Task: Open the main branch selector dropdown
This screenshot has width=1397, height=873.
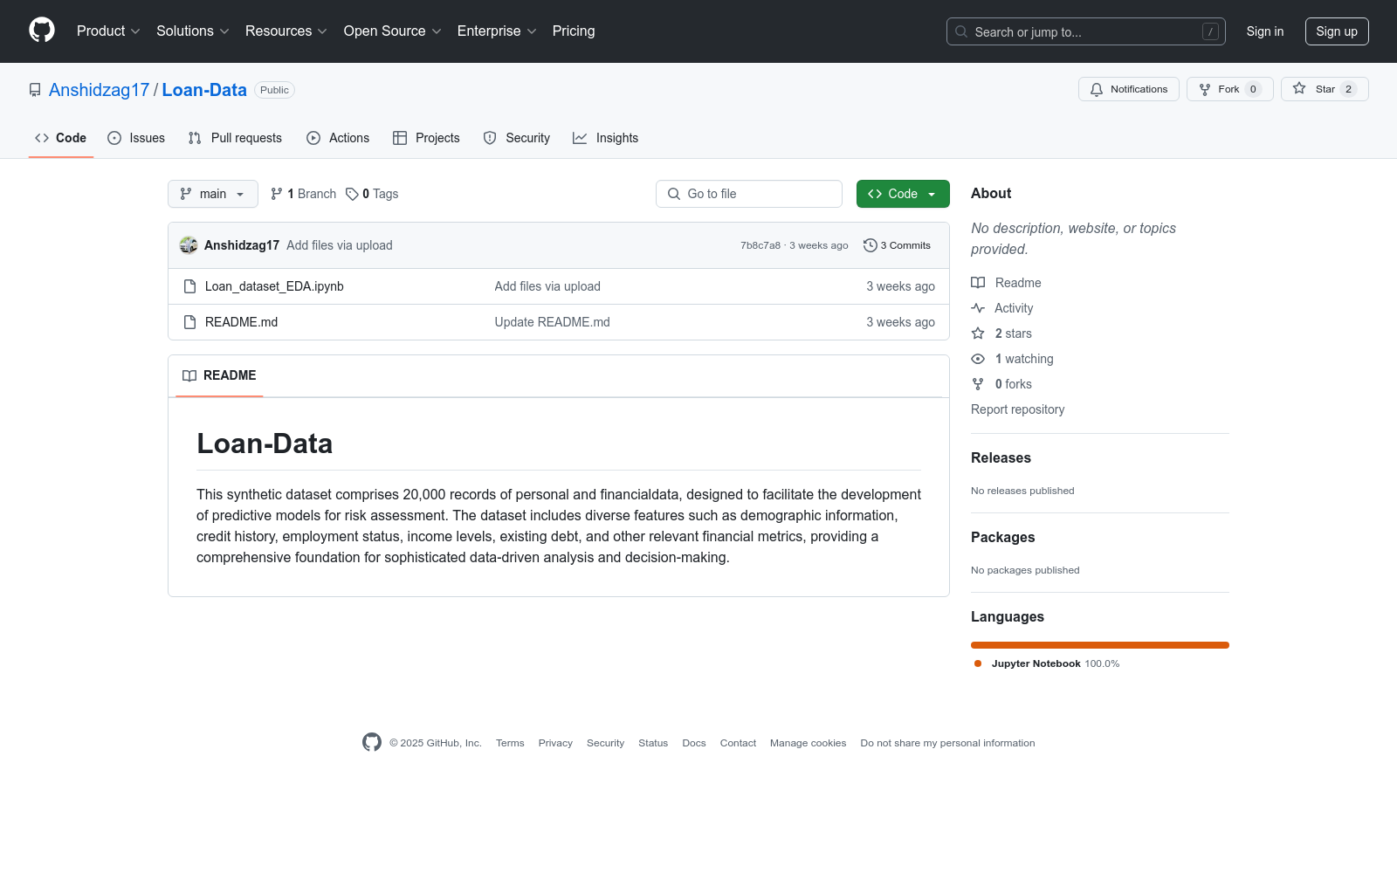Action: pyautogui.click(x=213, y=194)
